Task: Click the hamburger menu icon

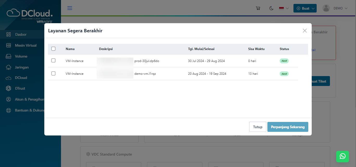Action: 70,8
